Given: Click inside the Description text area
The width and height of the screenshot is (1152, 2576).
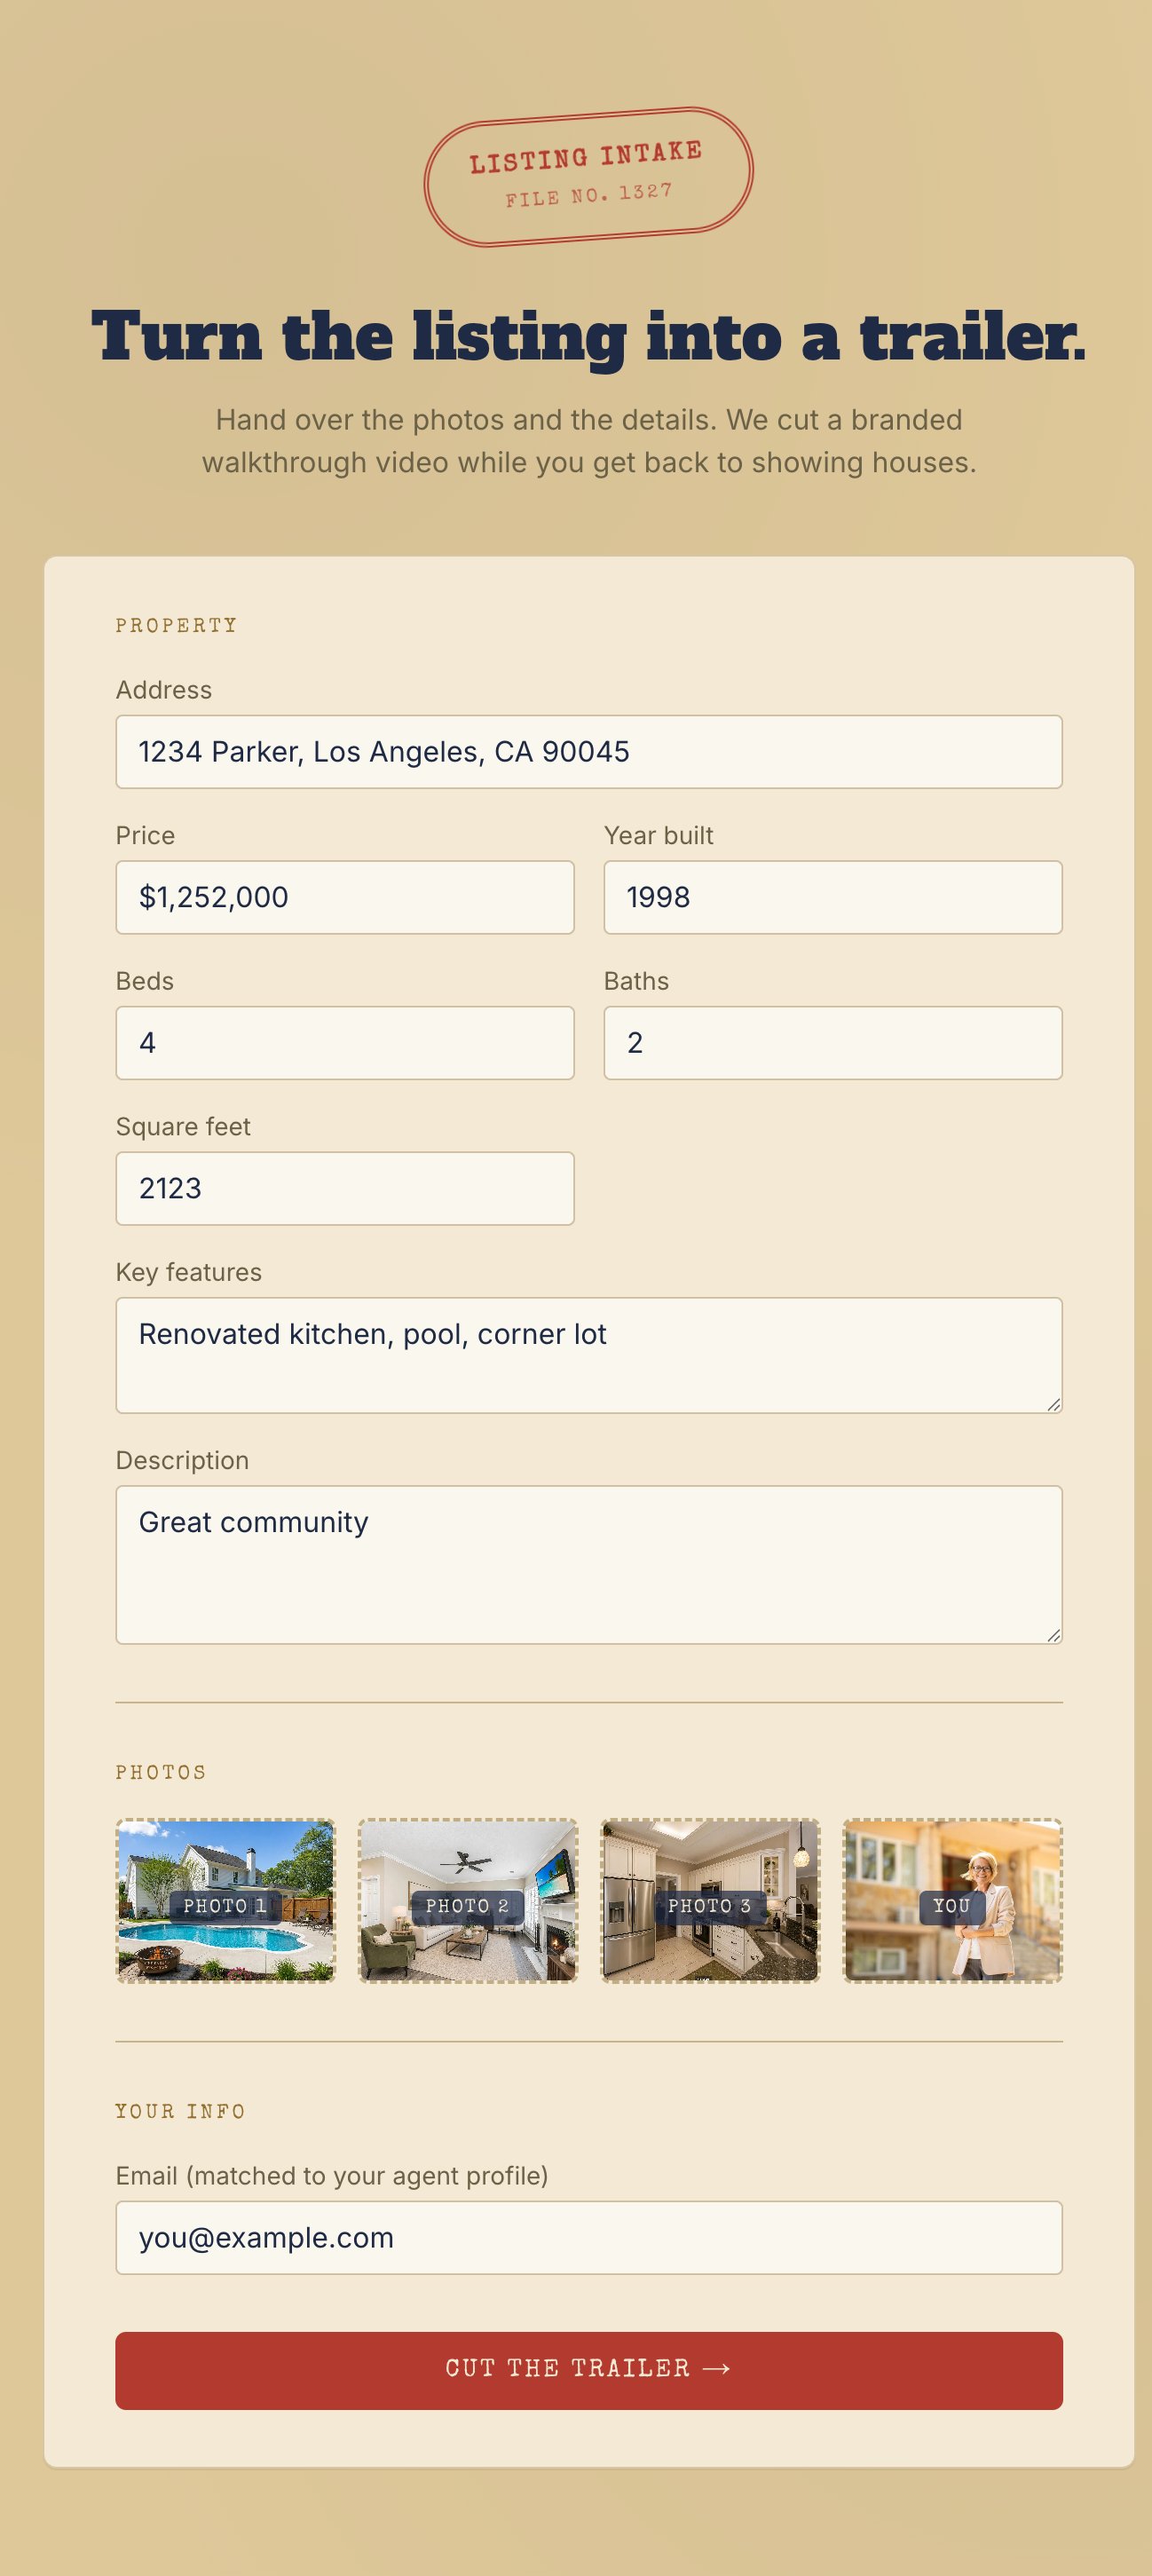Looking at the screenshot, I should 588,1564.
